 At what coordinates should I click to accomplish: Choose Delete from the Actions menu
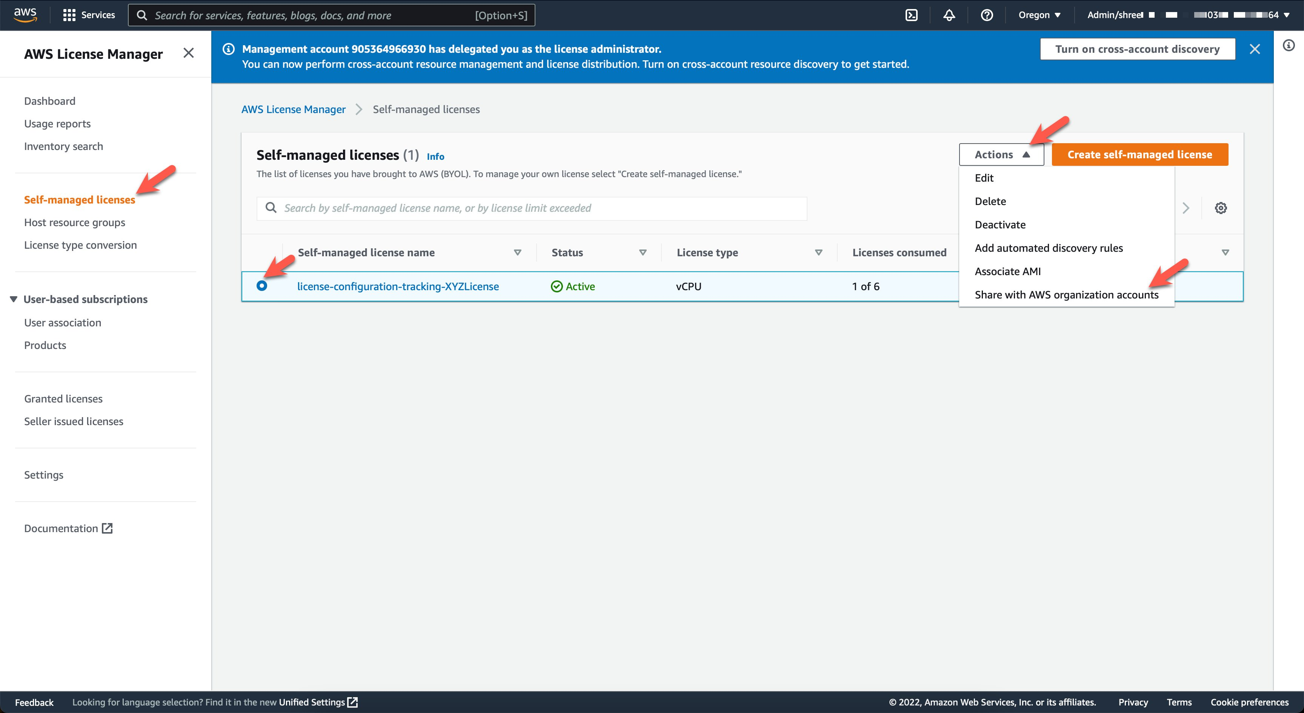tap(990, 201)
